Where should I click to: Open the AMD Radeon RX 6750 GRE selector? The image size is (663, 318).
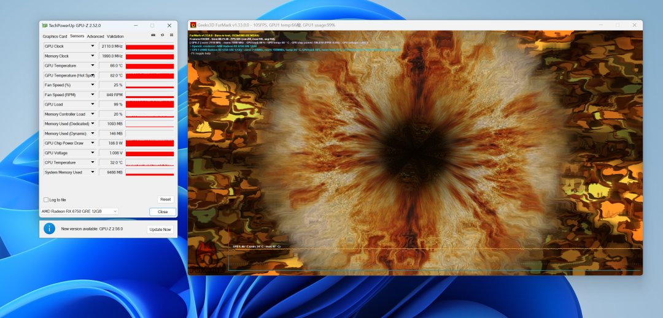[79, 211]
